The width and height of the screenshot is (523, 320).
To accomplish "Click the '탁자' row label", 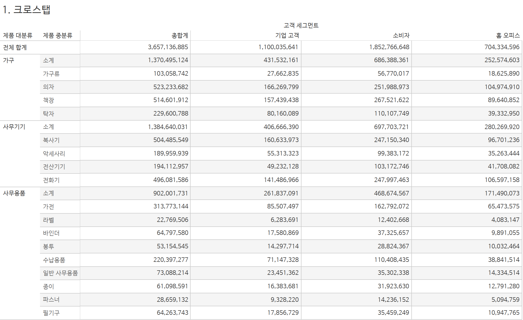I will coord(48,114).
